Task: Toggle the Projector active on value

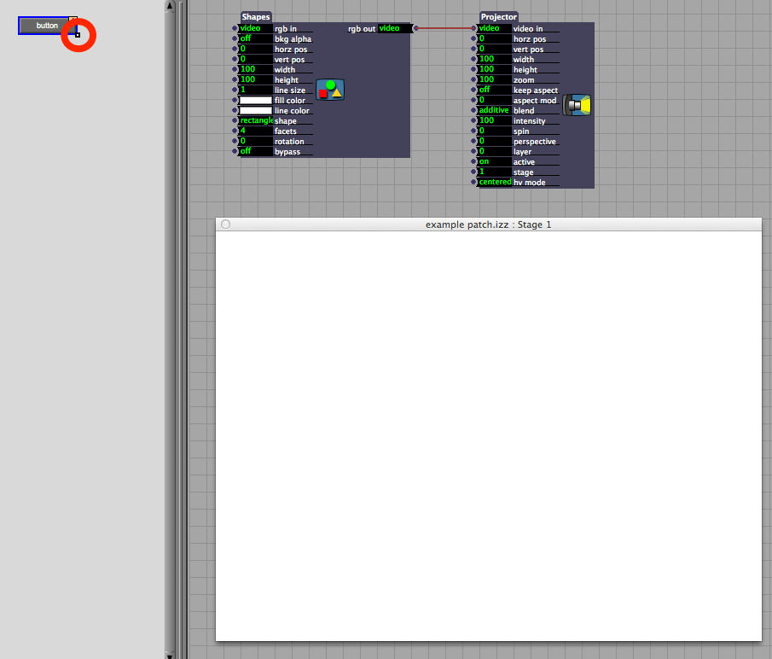Action: [x=494, y=162]
